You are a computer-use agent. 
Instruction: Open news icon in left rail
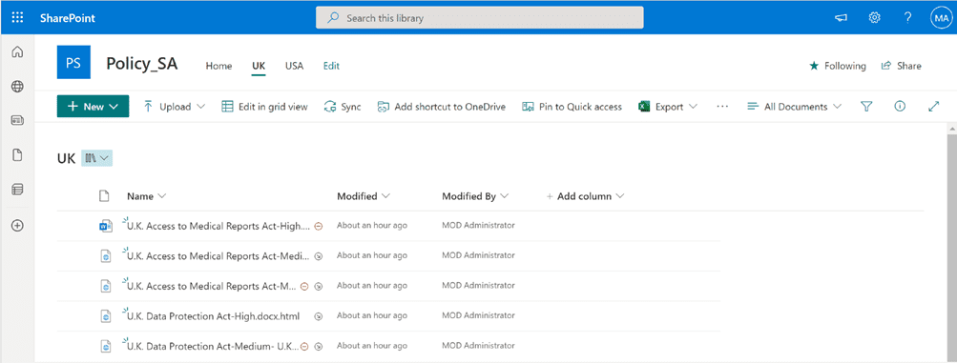click(x=18, y=121)
